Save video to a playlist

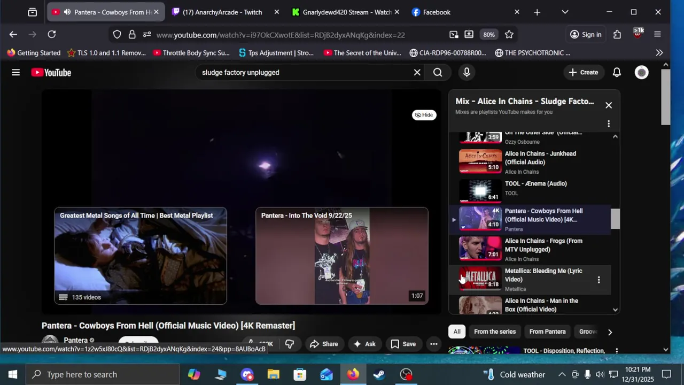coord(403,344)
